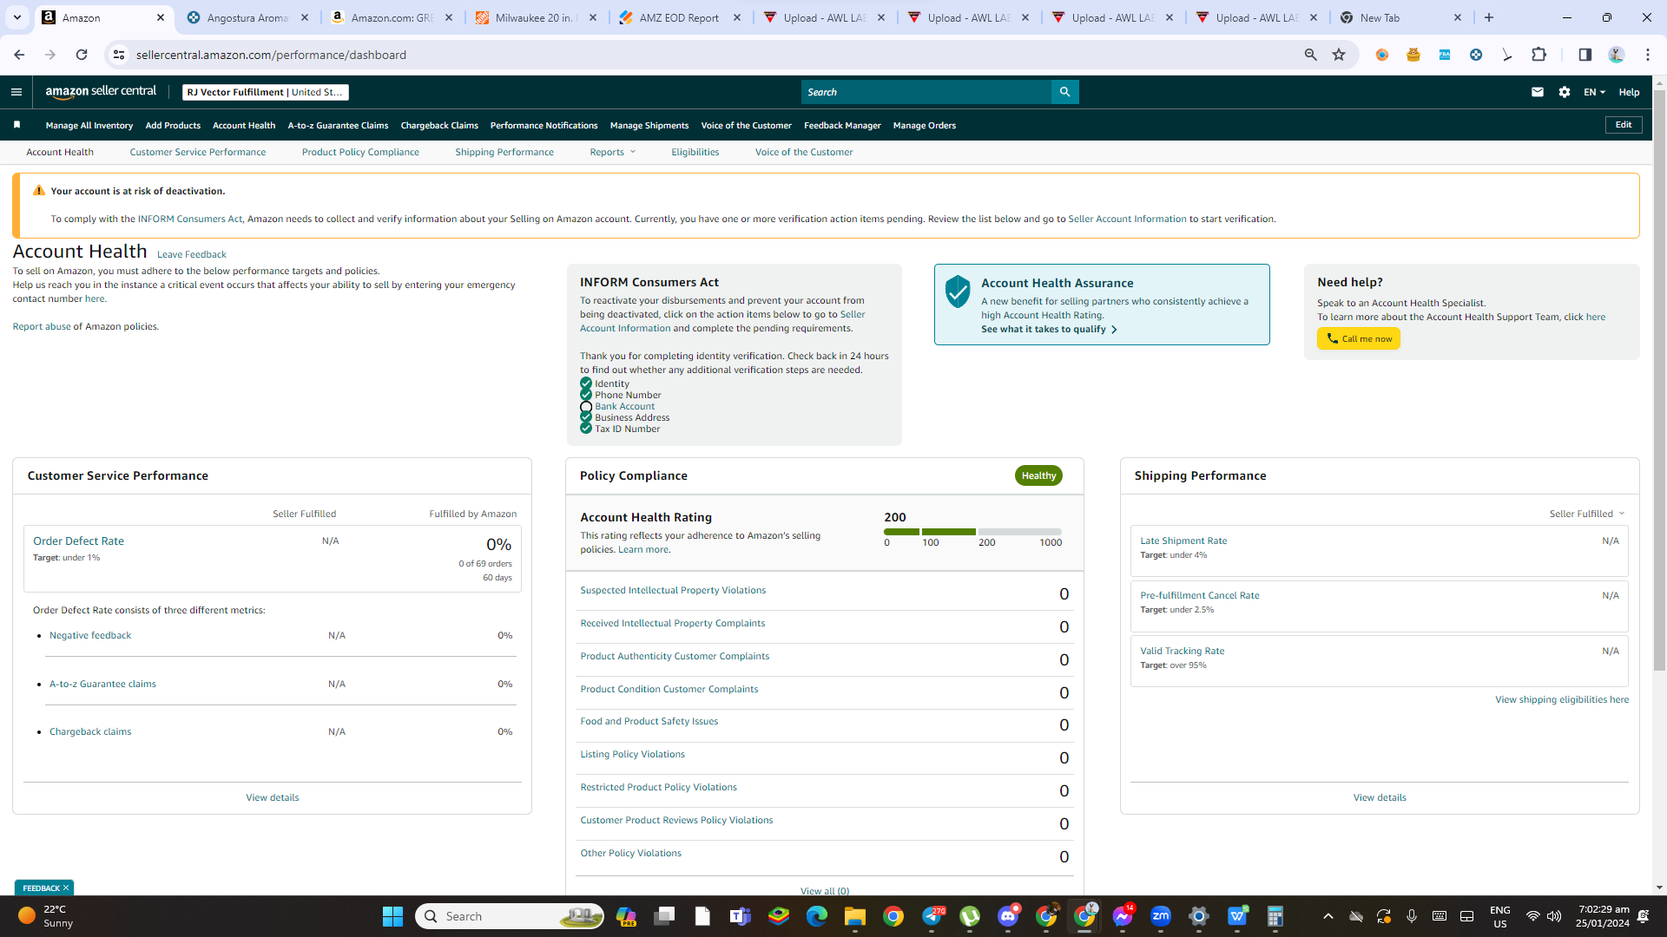Click the page vertical scrollbar
Viewport: 1667px width, 937px height.
point(1659,382)
